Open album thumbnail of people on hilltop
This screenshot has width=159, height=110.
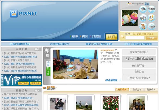[84, 103]
